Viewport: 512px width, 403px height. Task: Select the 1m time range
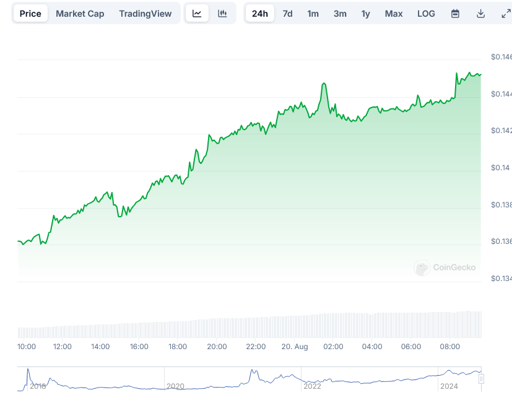[313, 14]
